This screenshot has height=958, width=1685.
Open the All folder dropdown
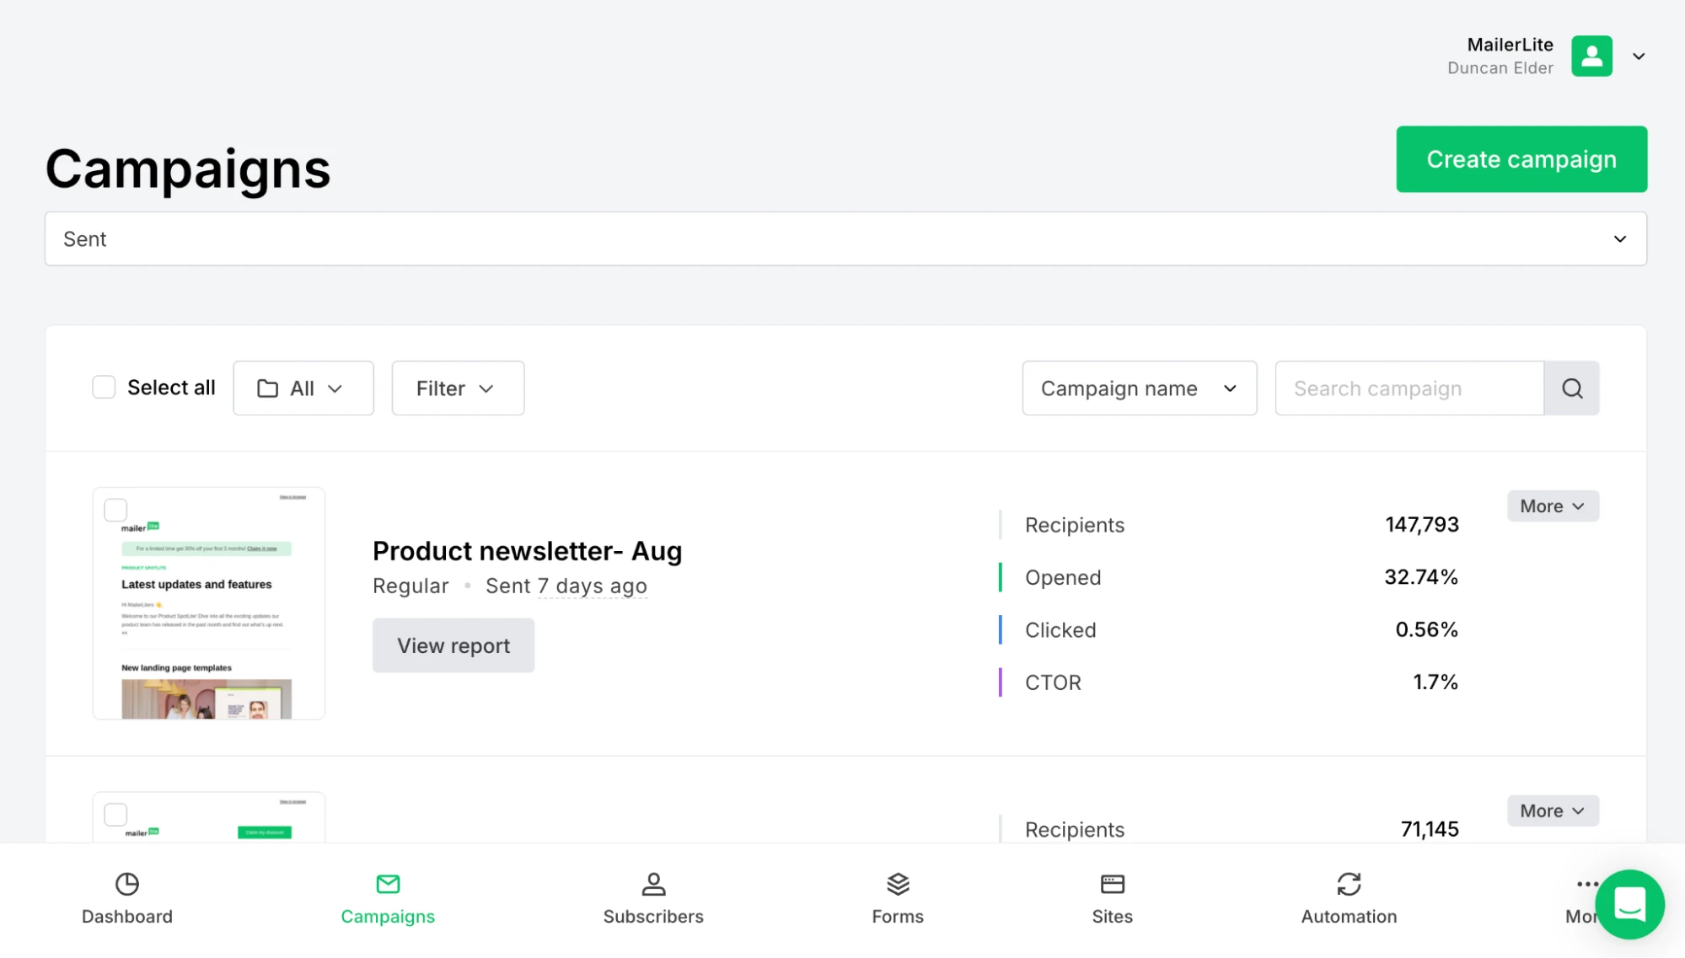[x=303, y=388]
